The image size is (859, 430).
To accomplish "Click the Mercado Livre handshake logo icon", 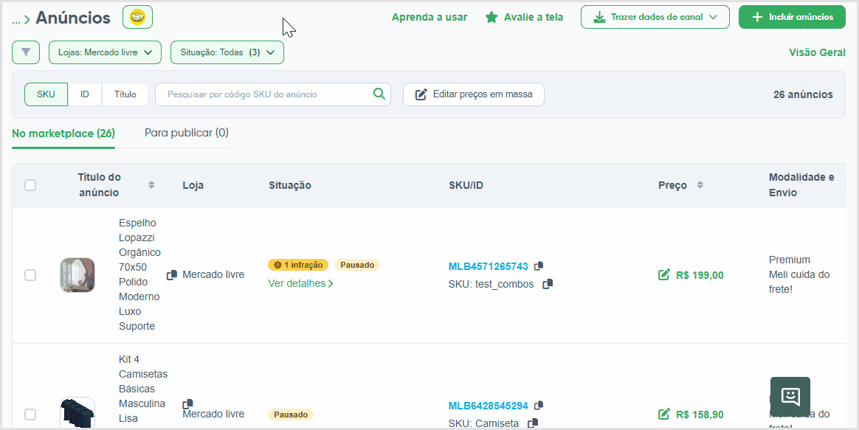I will [x=137, y=18].
